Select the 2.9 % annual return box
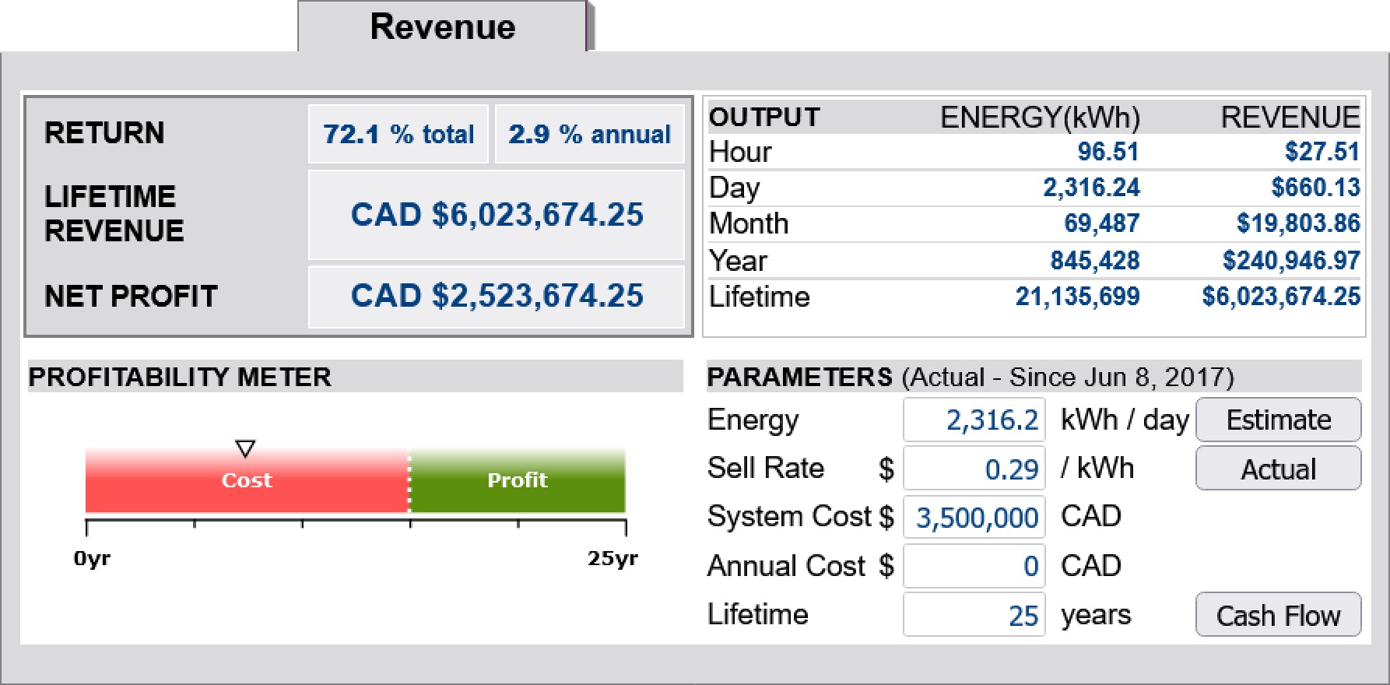The image size is (1390, 685). tap(589, 135)
